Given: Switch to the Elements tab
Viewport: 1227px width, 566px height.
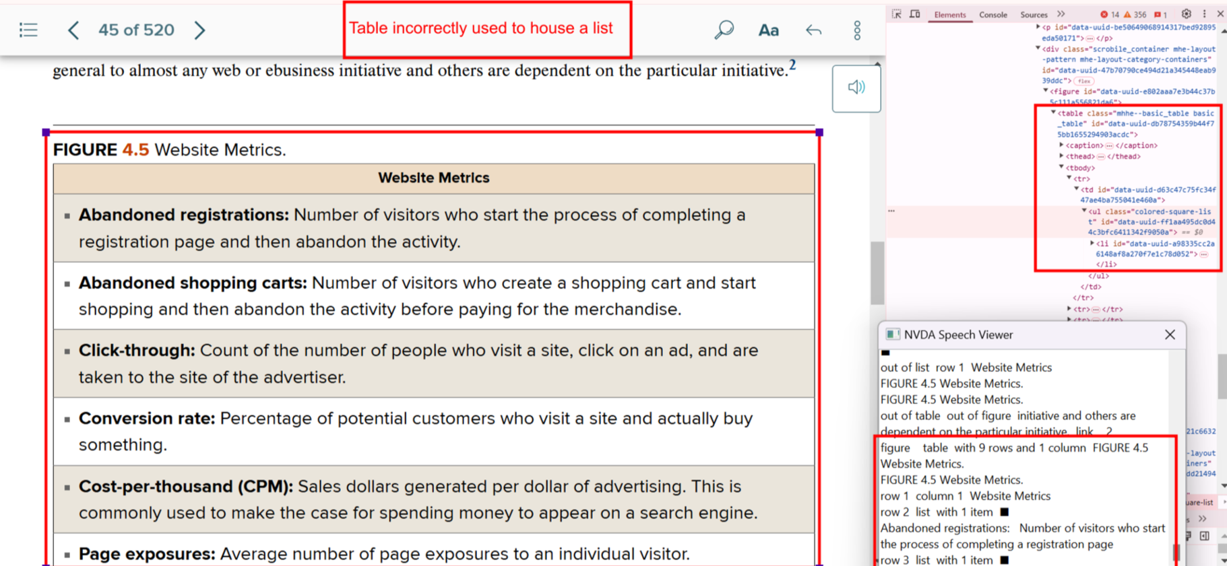Looking at the screenshot, I should coord(949,15).
